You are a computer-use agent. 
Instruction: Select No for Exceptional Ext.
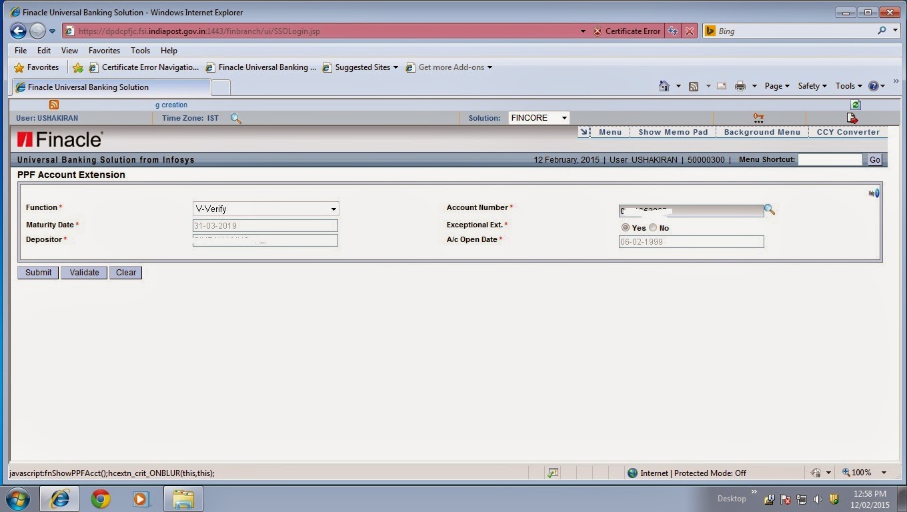tap(653, 227)
